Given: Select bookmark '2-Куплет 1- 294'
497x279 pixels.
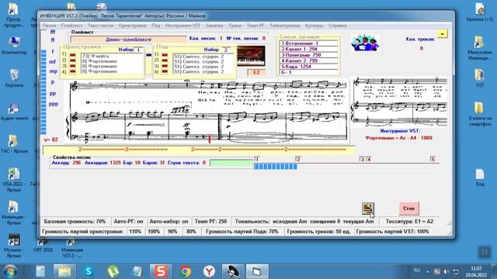Looking at the screenshot, I should (308, 49).
